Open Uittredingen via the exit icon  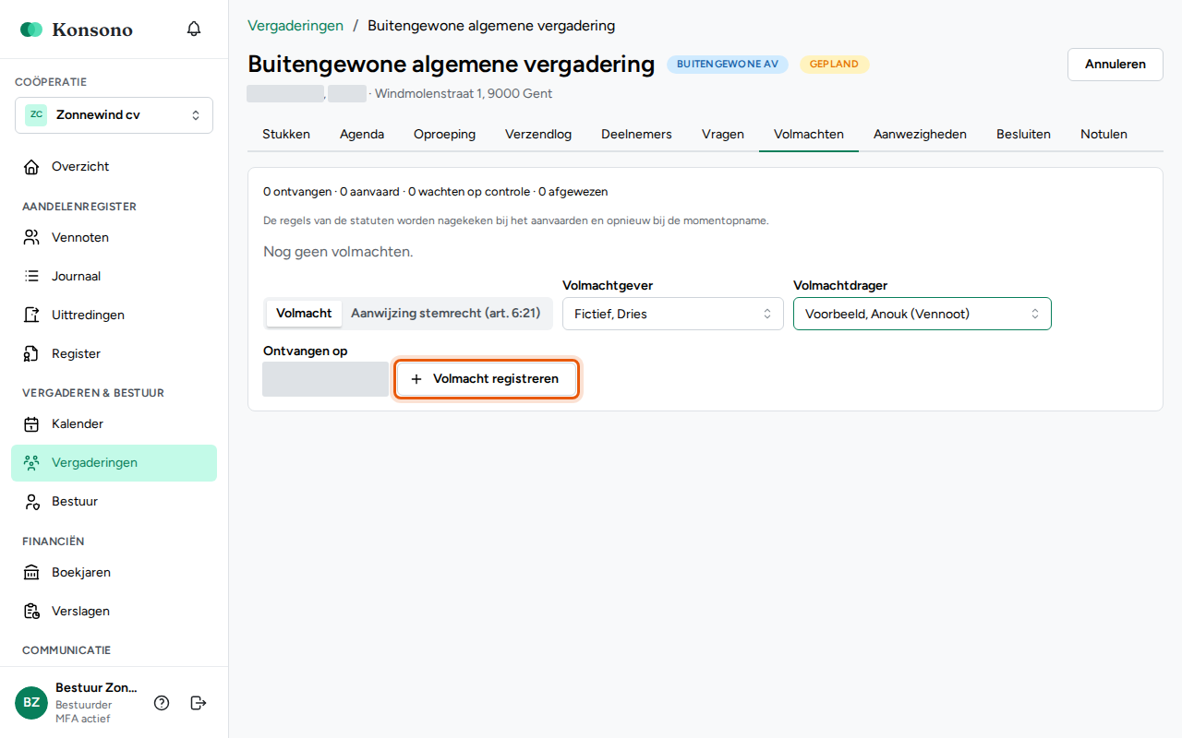coord(31,315)
